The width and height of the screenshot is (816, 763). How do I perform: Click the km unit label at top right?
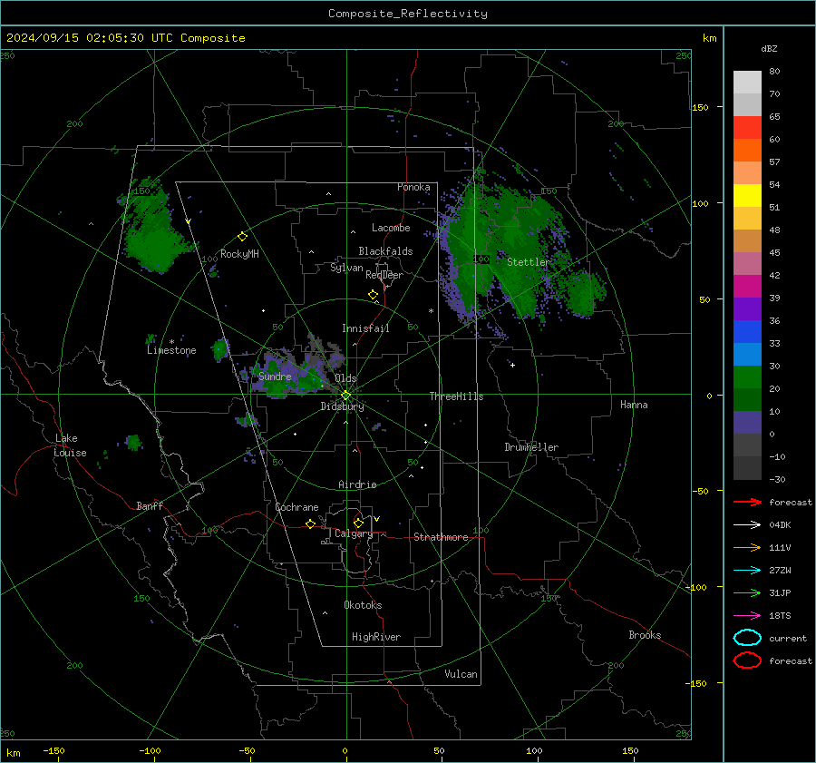tap(709, 38)
